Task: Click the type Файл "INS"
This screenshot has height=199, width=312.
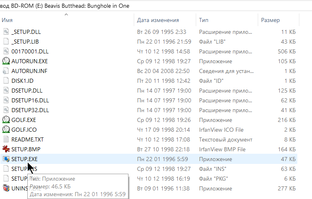Action: tap(212, 169)
